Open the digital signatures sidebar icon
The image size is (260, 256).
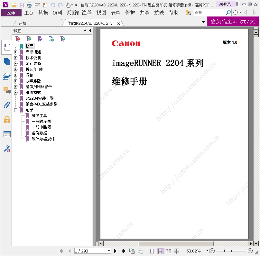[7, 149]
